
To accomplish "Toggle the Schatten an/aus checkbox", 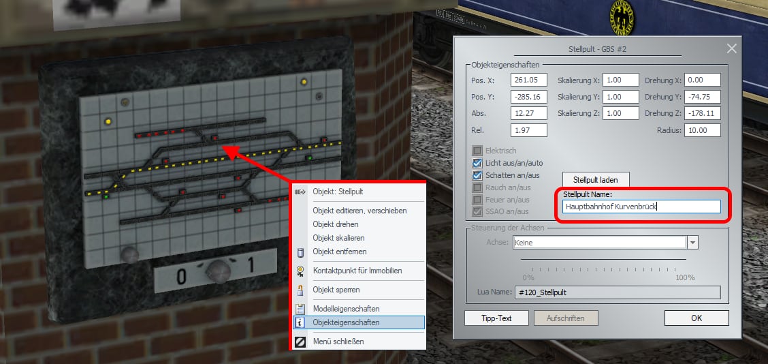I will pyautogui.click(x=477, y=175).
